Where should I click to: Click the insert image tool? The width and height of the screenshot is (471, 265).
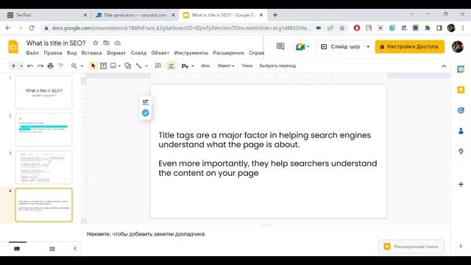(x=113, y=66)
